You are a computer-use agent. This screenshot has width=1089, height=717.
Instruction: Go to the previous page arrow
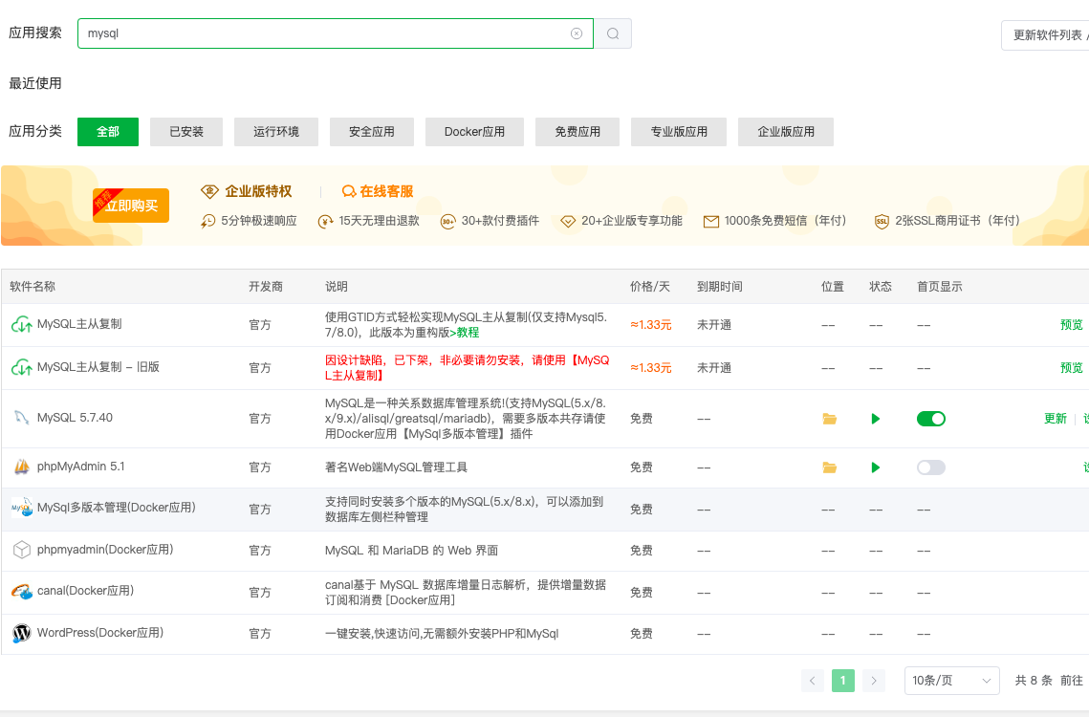(812, 681)
